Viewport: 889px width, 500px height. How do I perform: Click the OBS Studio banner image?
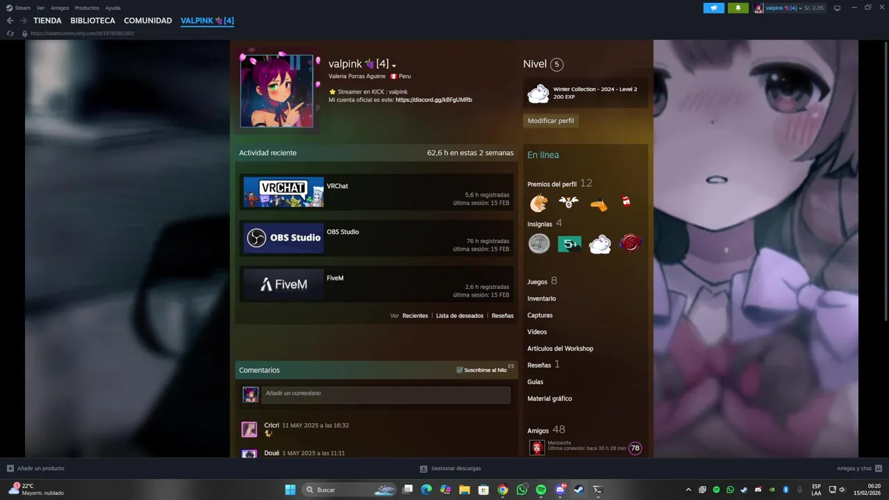(x=283, y=238)
